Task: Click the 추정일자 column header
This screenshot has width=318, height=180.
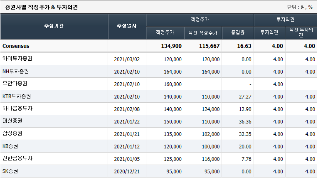Action: (127, 26)
